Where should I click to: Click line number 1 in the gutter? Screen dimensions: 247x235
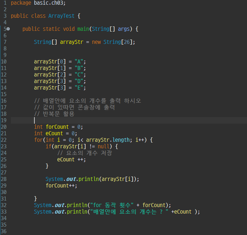5,3
